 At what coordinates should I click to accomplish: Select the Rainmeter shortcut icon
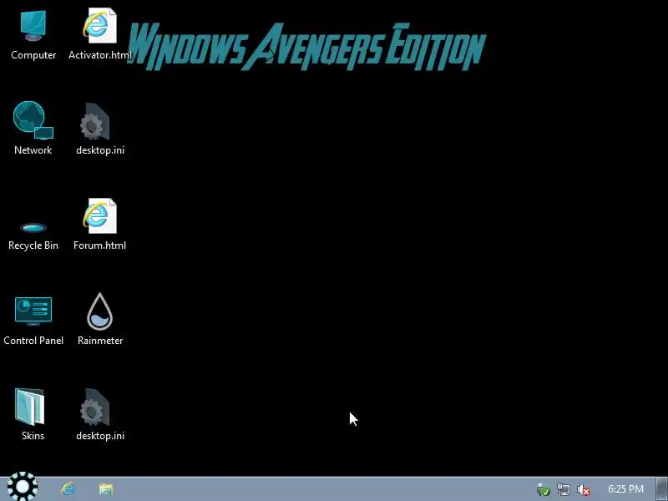(x=99, y=319)
